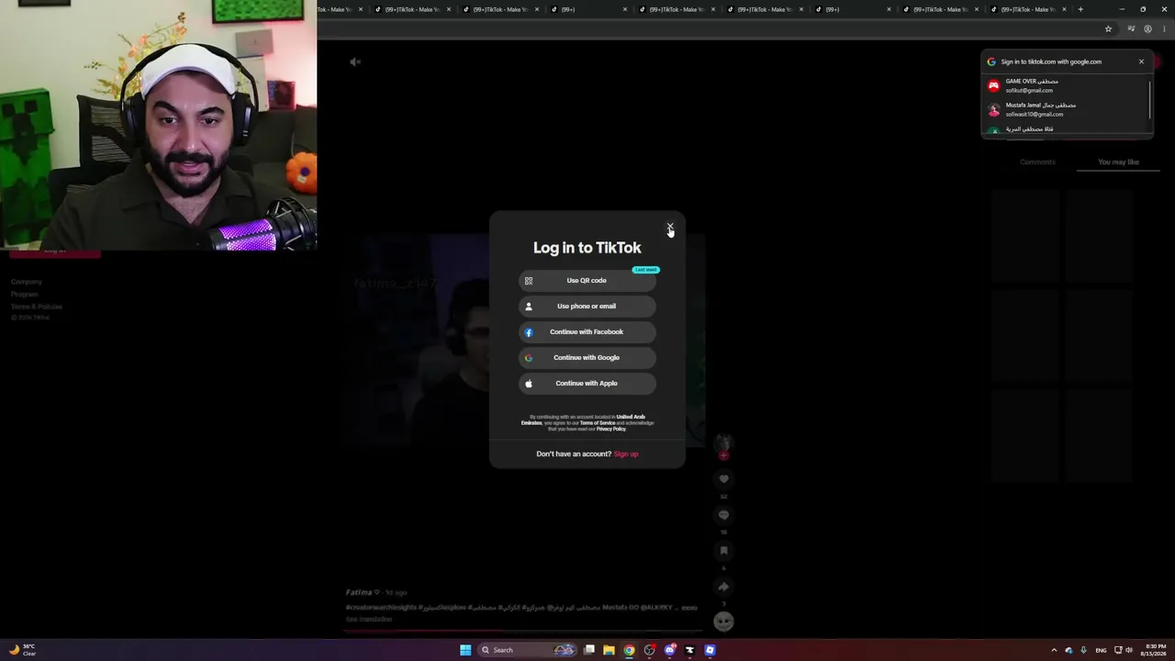Switch to the Comments tab
This screenshot has width=1175, height=661.
pyautogui.click(x=1037, y=162)
